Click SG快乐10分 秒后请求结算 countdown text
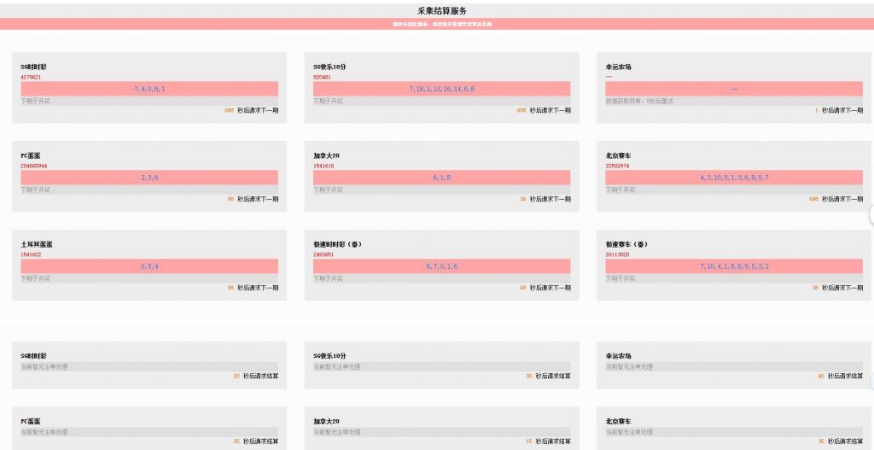Image resolution: width=874 pixels, height=450 pixels. point(552,376)
